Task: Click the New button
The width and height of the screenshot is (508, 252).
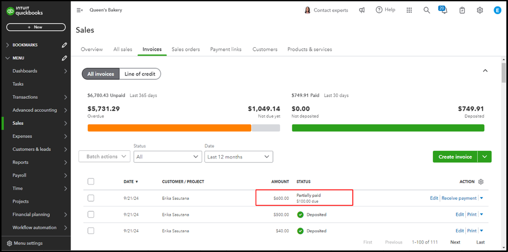Action: coord(36,27)
